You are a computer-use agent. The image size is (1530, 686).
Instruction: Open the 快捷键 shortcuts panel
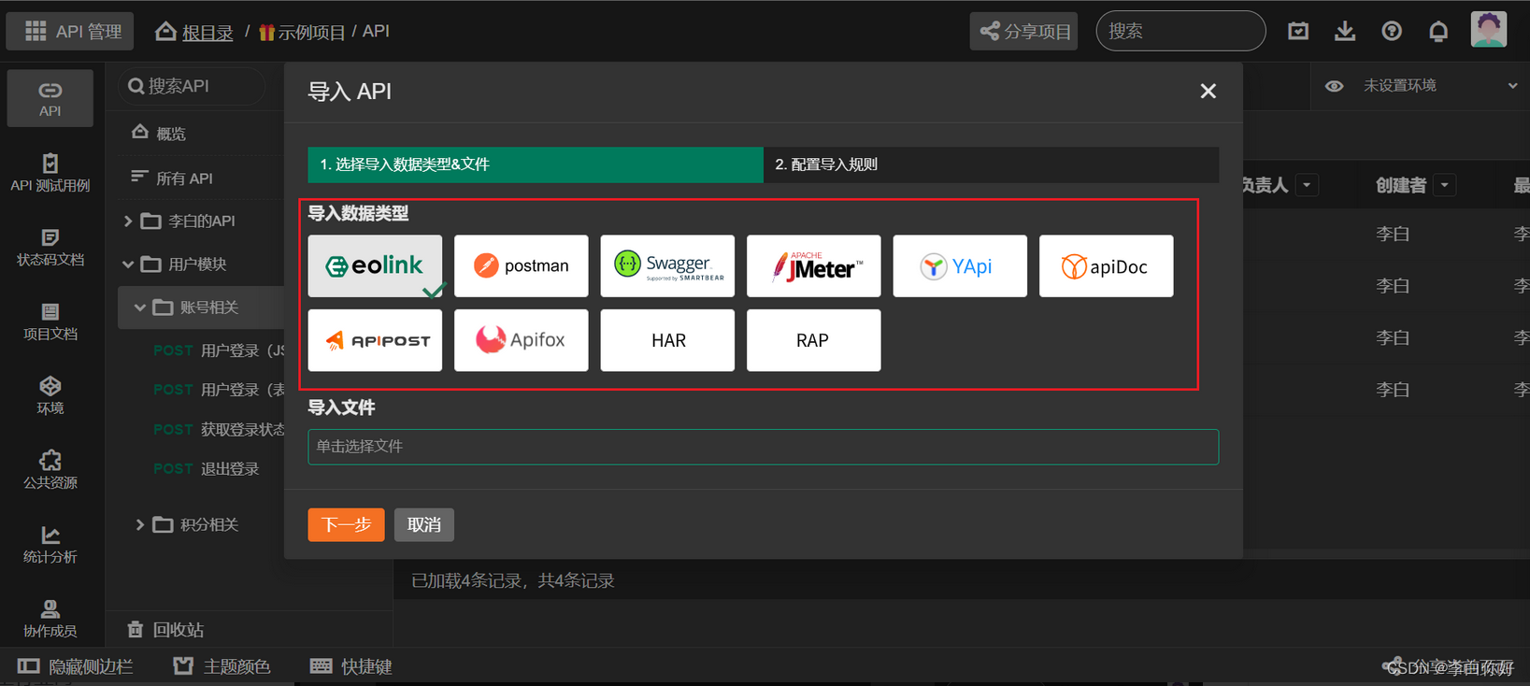tap(351, 666)
